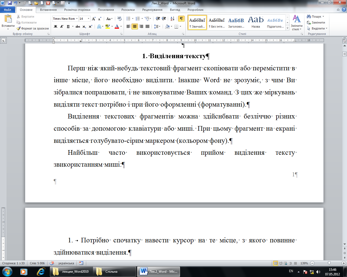
Task: Apply underline formatting (П)
Action: tap(68, 27)
